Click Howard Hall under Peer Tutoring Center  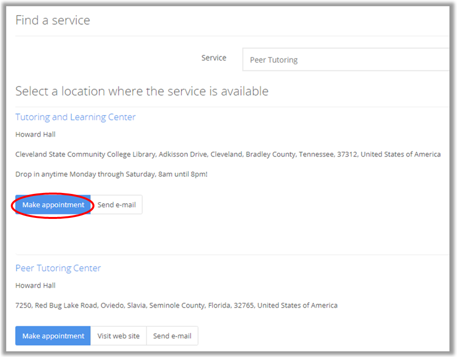(35, 286)
